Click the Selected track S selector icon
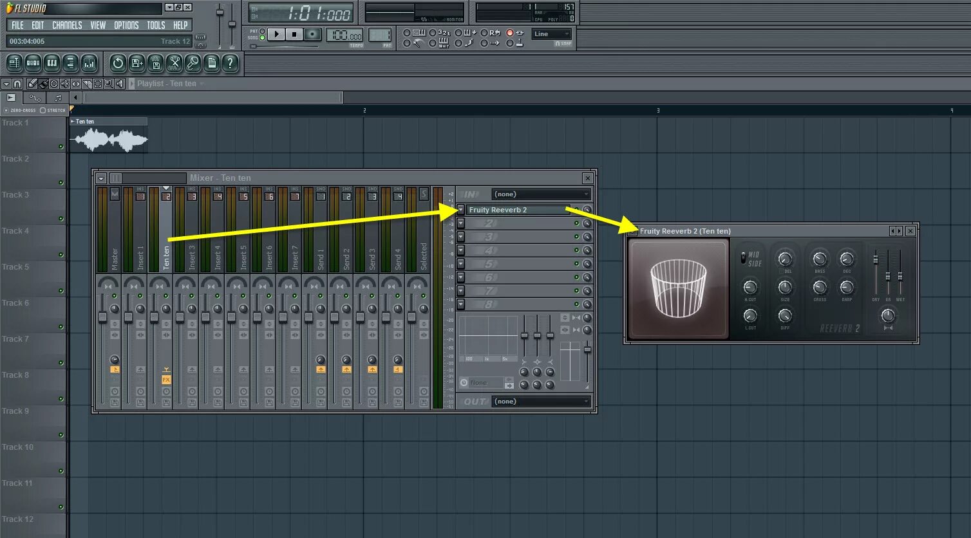971x538 pixels. click(x=424, y=194)
